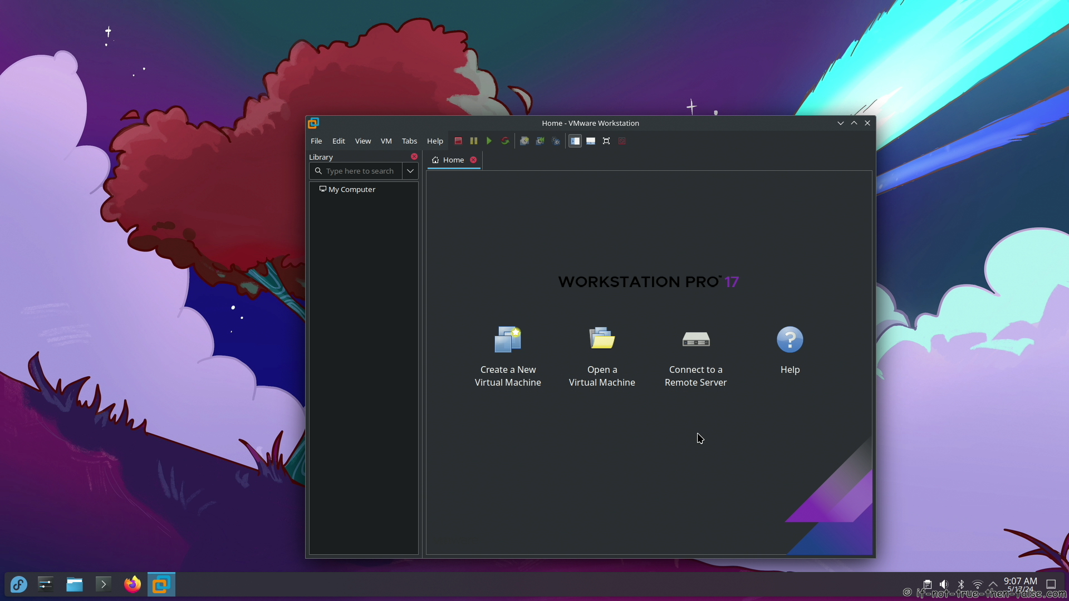The height and width of the screenshot is (601, 1069).
Task: Open the volume control tray icon
Action: (x=944, y=584)
